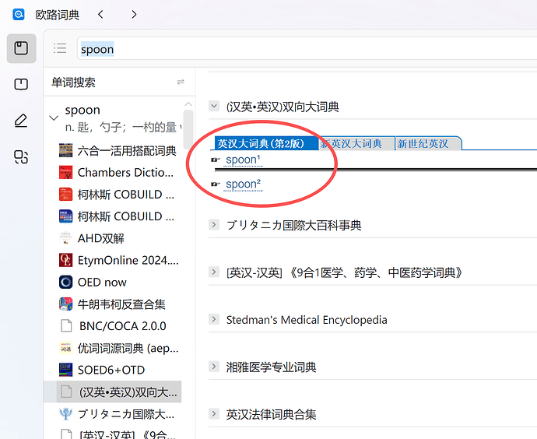This screenshot has width=537, height=439.
Task: Select OED now in dictionary list
Action: [x=102, y=282]
